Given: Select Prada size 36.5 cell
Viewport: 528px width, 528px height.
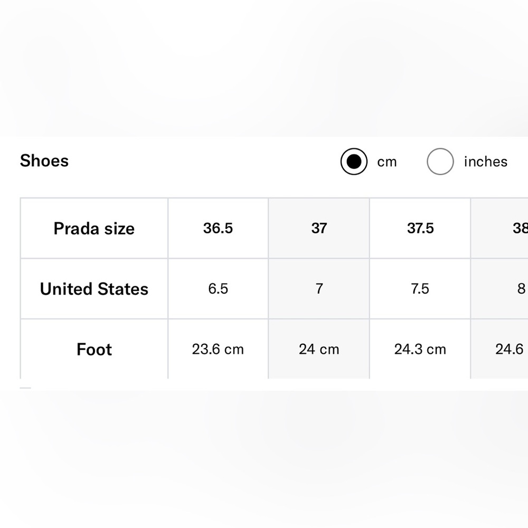Looking at the screenshot, I should pyautogui.click(x=218, y=228).
